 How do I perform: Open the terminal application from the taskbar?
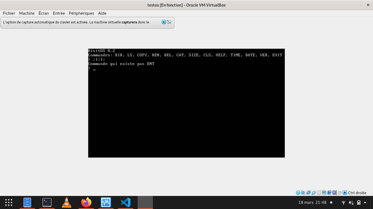click(x=47, y=202)
